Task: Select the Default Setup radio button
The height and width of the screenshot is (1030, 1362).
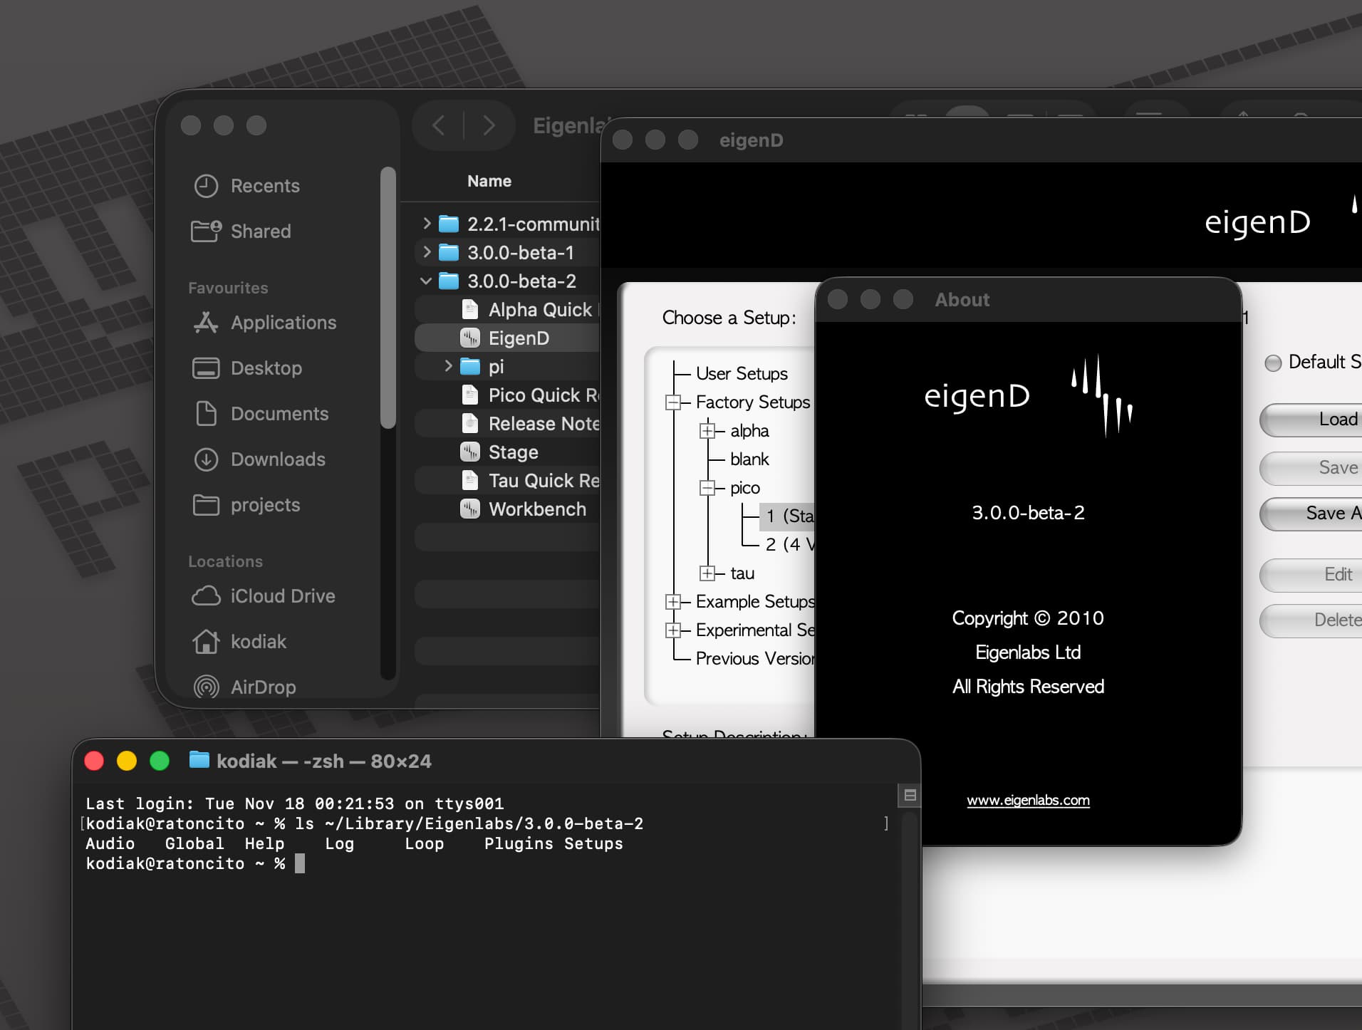Action: [x=1273, y=363]
